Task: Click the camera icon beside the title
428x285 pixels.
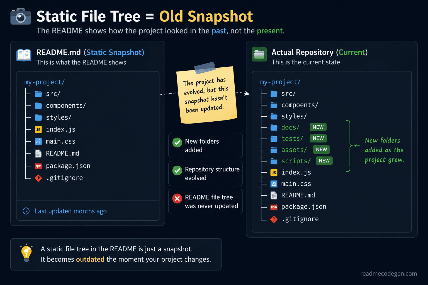Action: point(21,17)
